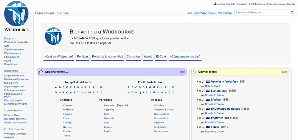Collapse the Imprimir/exportar sidebar section
The width and height of the screenshot is (298, 140).
pyautogui.click(x=13, y=110)
